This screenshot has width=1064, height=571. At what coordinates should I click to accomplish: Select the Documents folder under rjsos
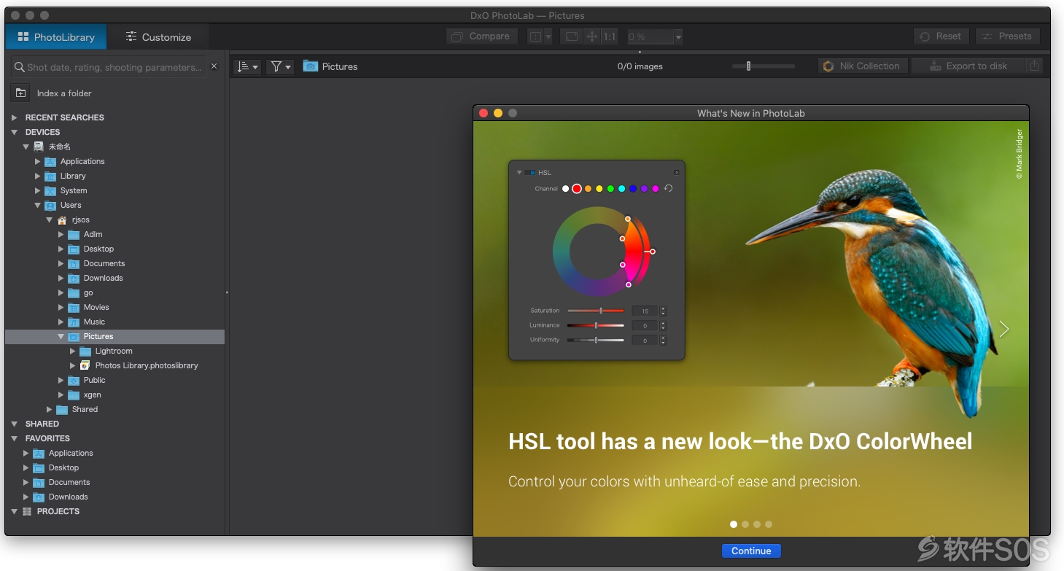pyautogui.click(x=115, y=263)
